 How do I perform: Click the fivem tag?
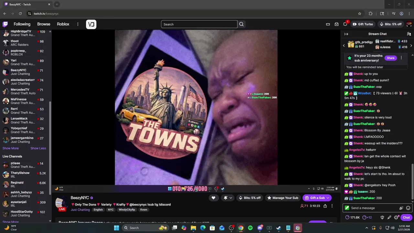pos(144,210)
